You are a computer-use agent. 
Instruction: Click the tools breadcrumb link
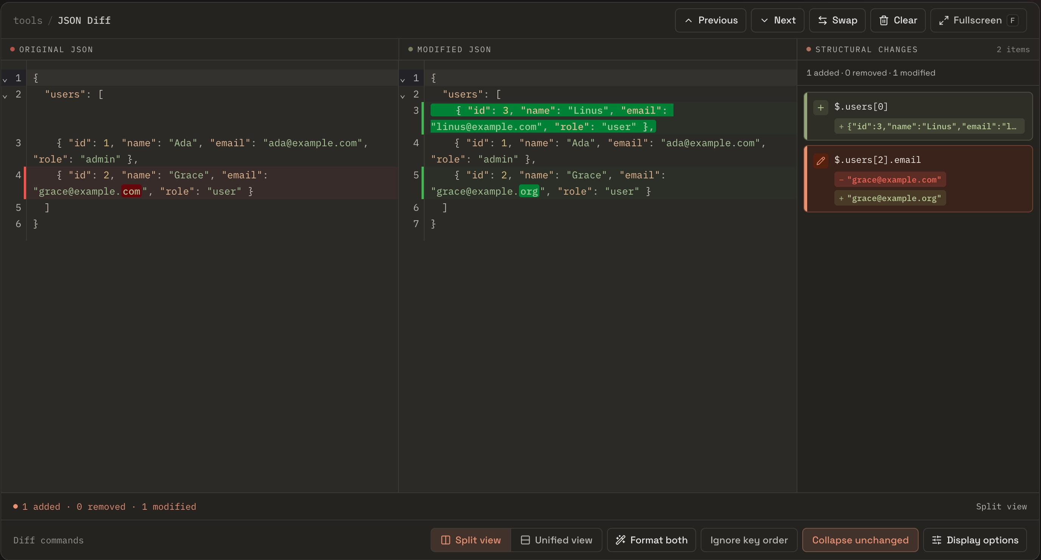28,20
